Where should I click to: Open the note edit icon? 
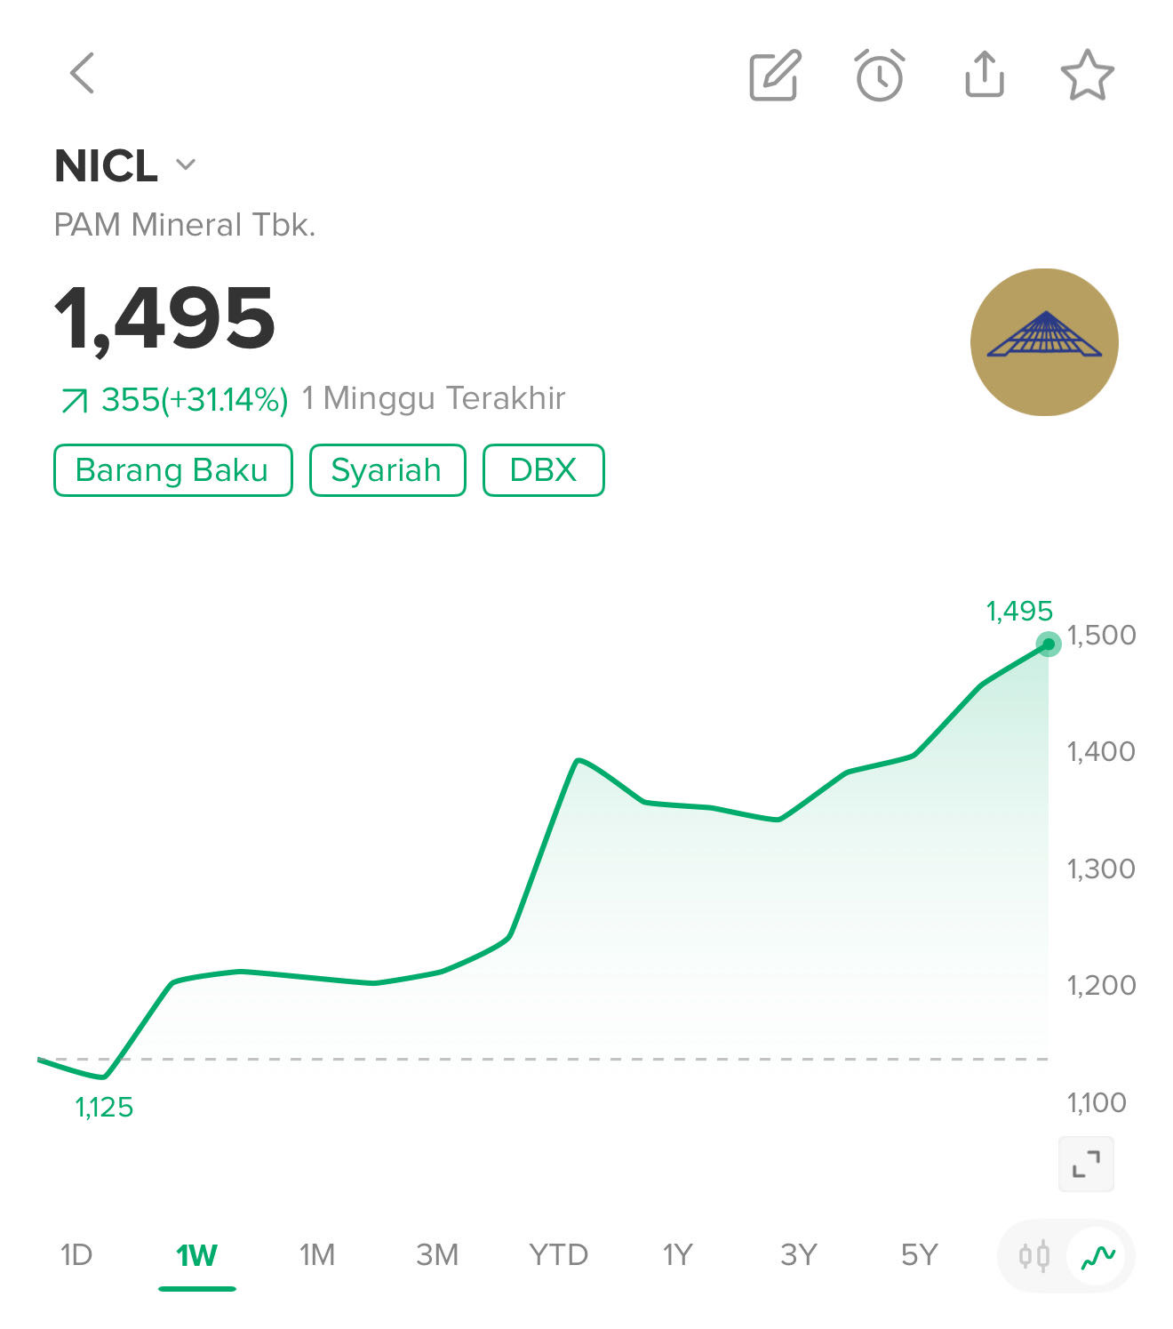(x=775, y=76)
